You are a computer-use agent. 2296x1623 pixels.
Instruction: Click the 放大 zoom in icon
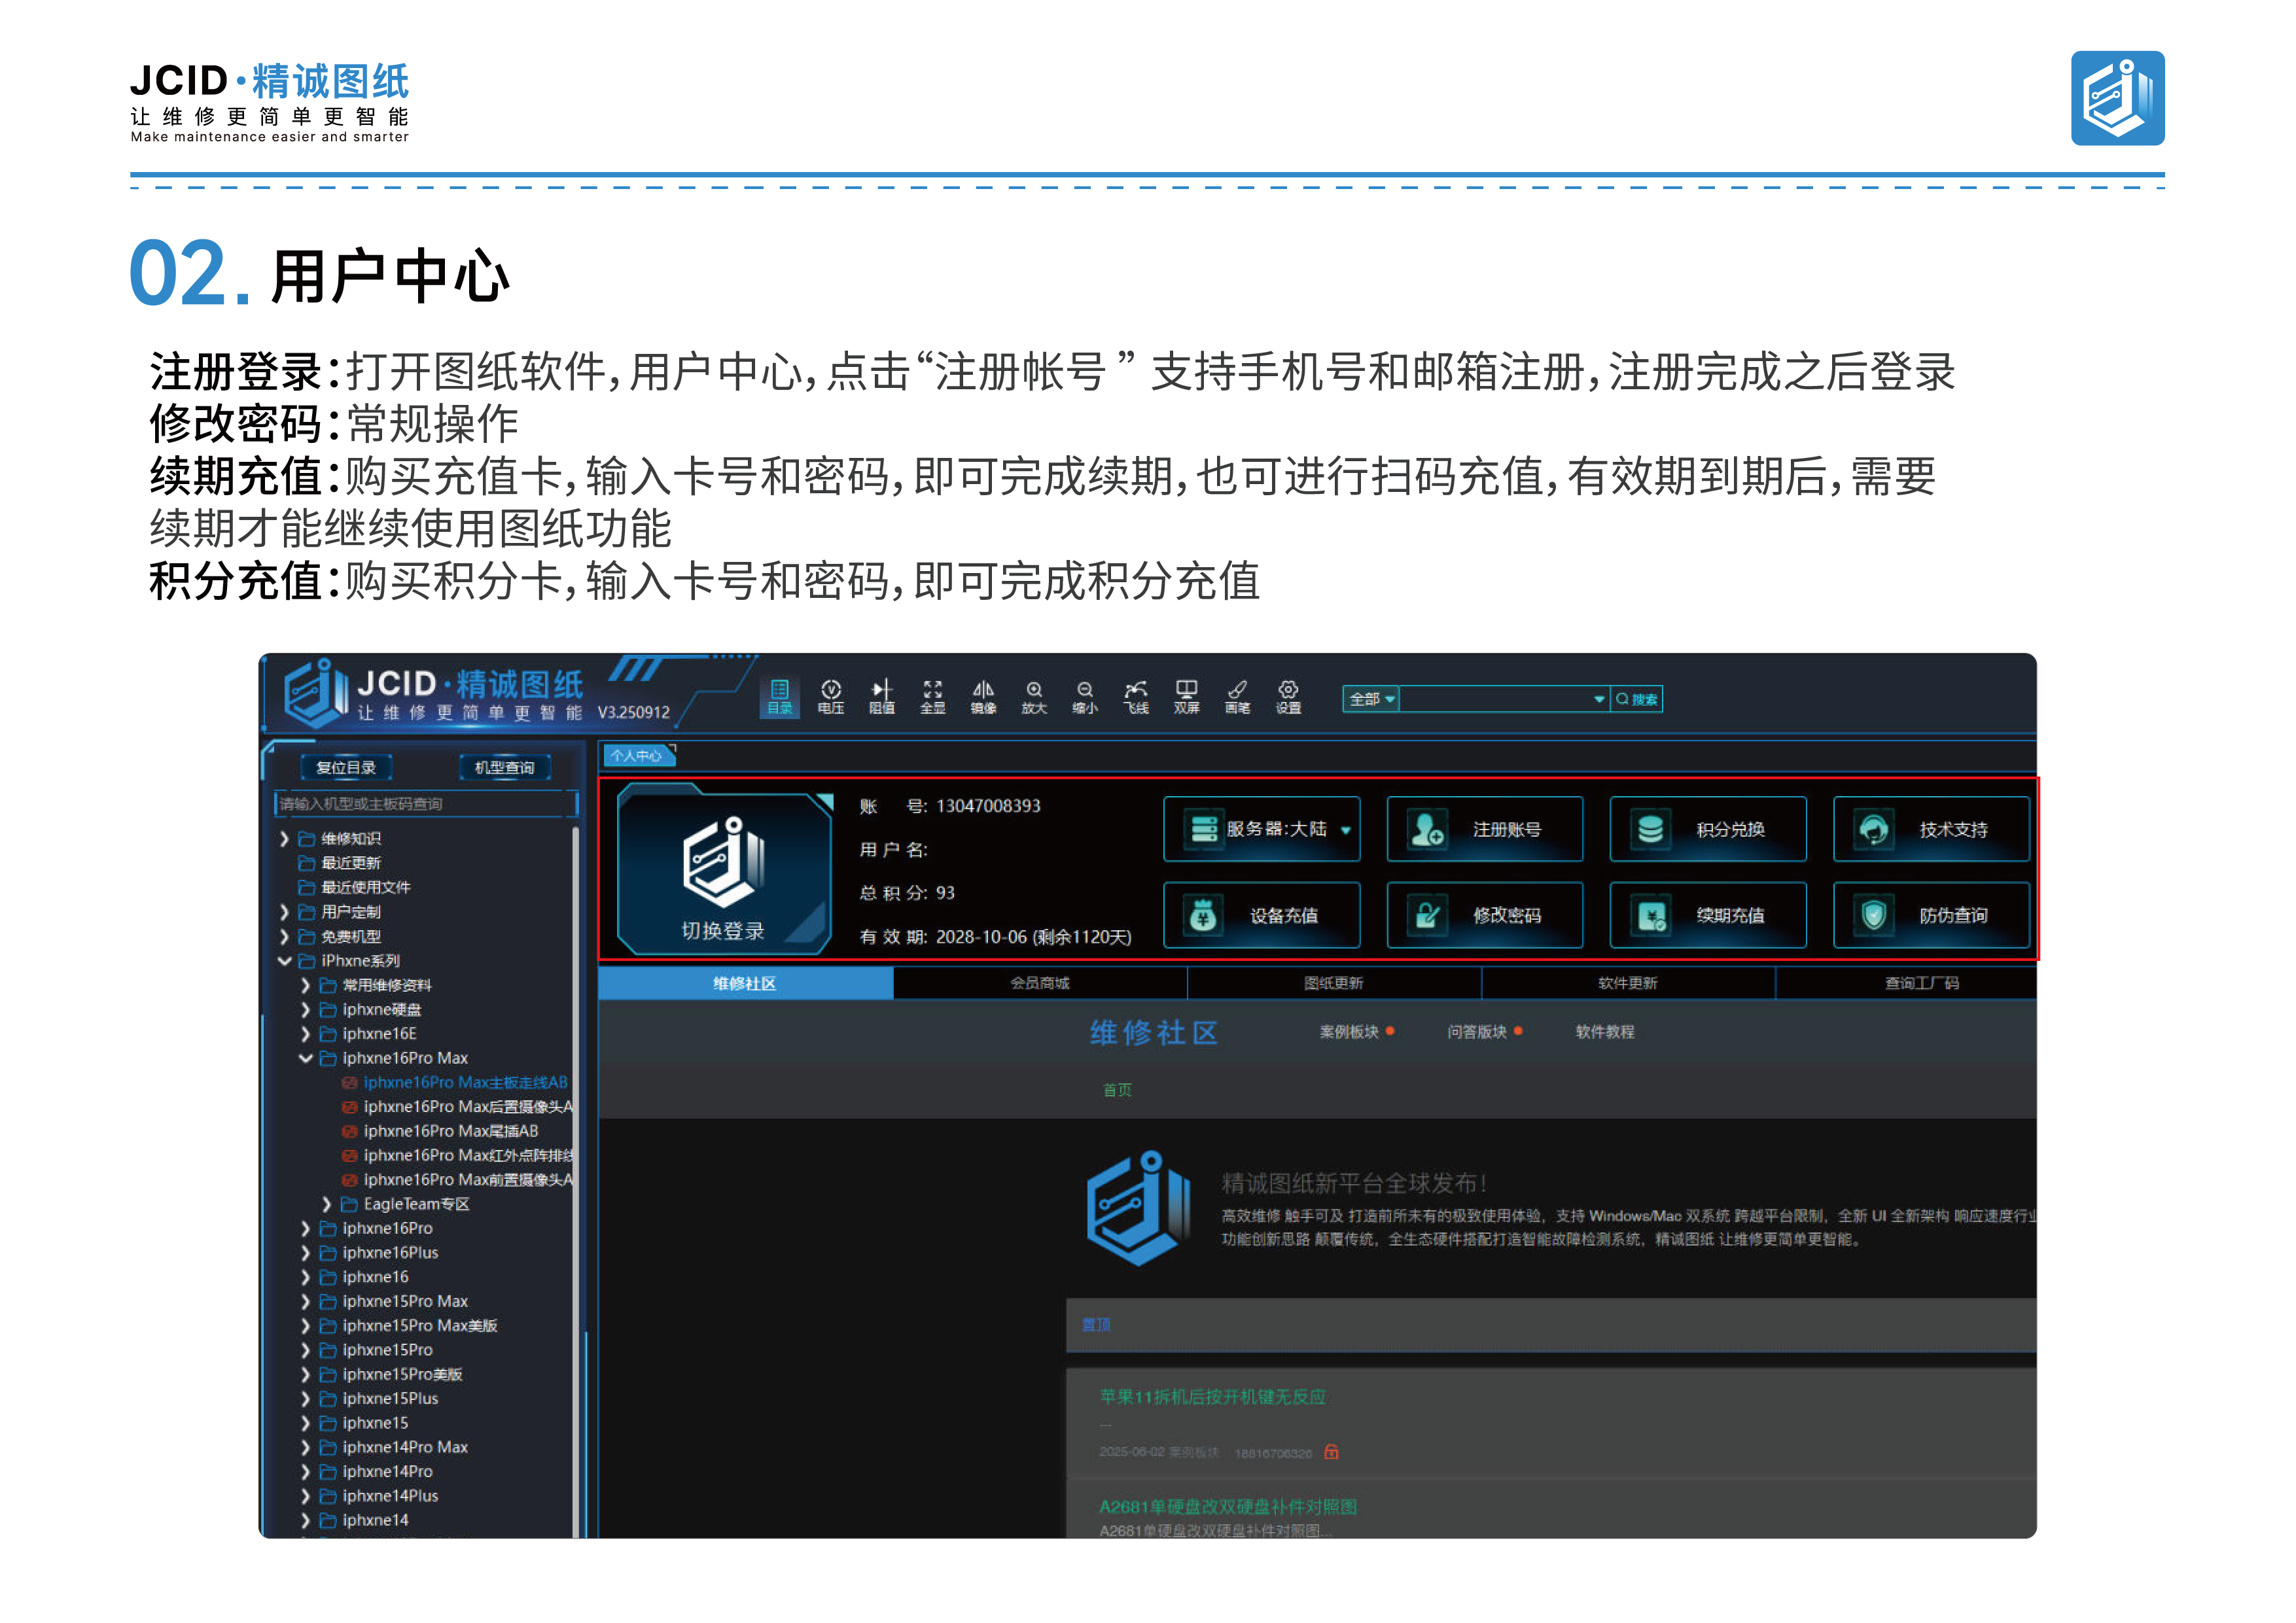point(1034,697)
